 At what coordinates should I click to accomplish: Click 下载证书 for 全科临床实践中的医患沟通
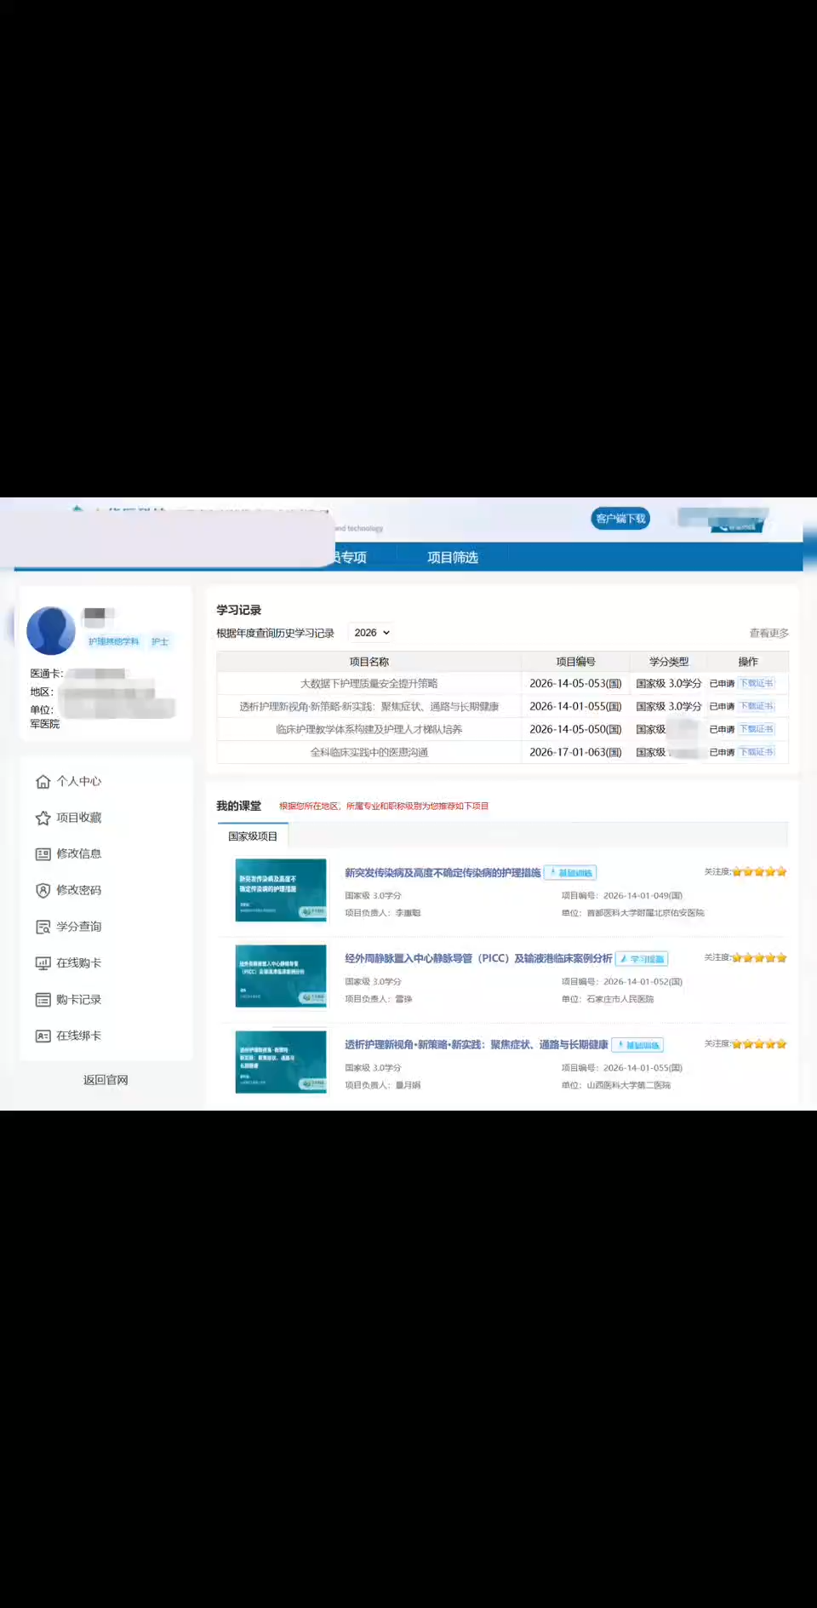pos(757,752)
